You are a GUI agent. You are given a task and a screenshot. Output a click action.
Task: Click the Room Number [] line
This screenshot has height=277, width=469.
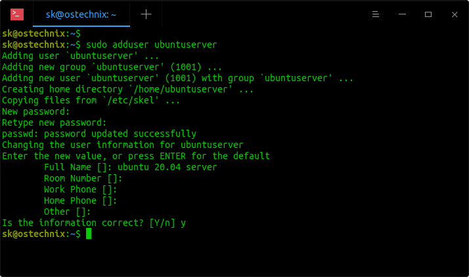[x=83, y=178]
